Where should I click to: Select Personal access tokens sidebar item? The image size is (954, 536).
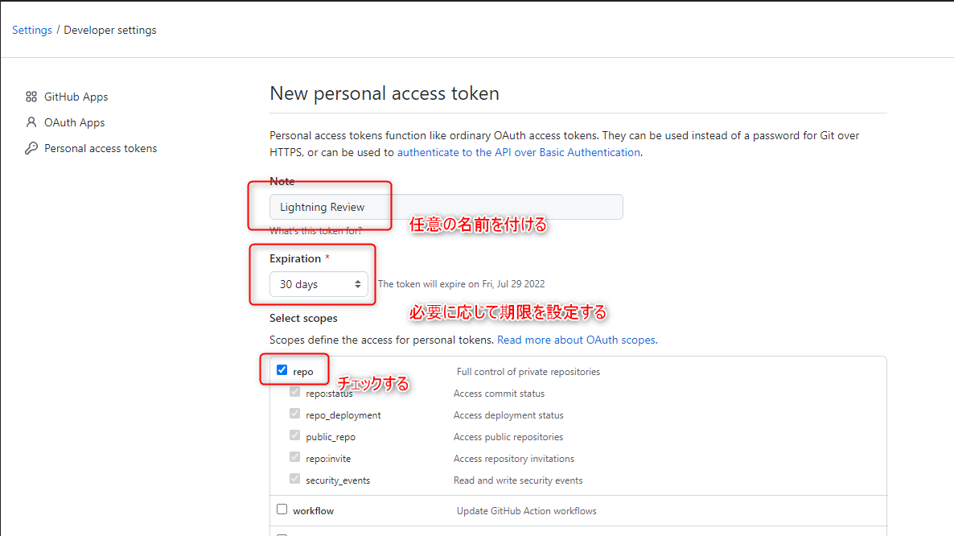(101, 148)
